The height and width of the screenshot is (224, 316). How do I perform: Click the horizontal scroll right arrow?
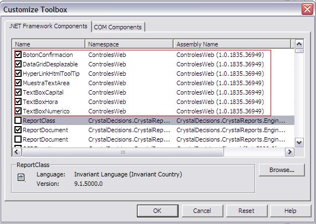289,152
